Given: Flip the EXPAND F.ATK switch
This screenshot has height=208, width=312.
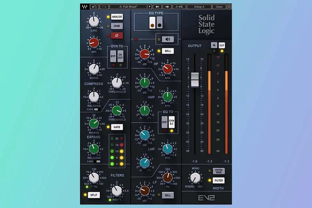Looking at the screenshot, I should coord(97,162).
